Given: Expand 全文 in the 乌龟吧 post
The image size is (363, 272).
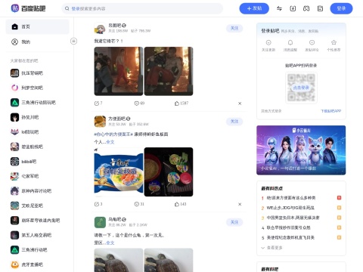Looking at the screenshot, I should point(110,243).
